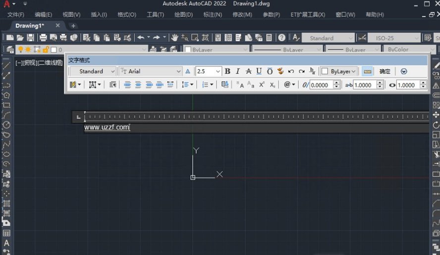The width and height of the screenshot is (440, 255).
Task: Toggle subscript X₂ formatting
Action: (272, 85)
